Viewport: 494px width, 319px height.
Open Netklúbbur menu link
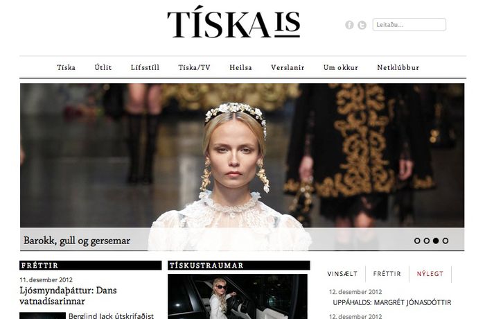point(398,67)
